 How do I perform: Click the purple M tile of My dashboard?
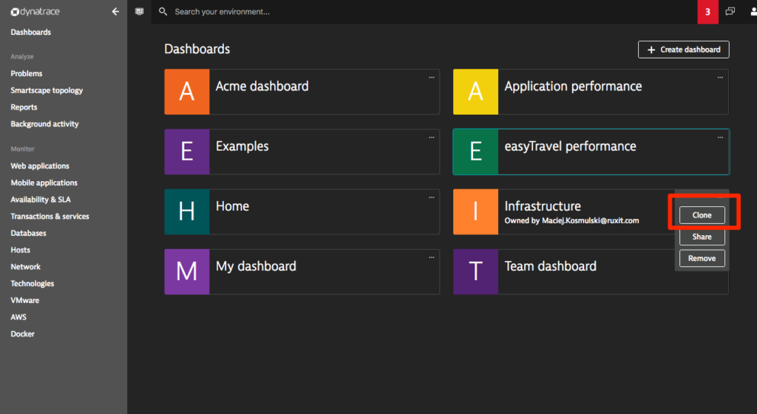pyautogui.click(x=187, y=271)
